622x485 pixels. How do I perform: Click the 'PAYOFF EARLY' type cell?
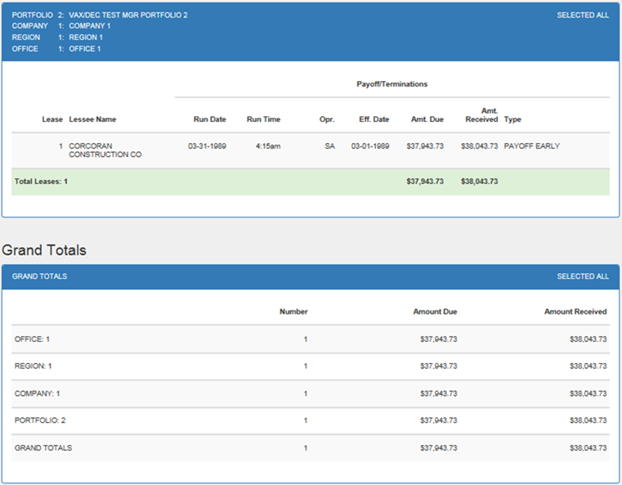pyautogui.click(x=531, y=146)
